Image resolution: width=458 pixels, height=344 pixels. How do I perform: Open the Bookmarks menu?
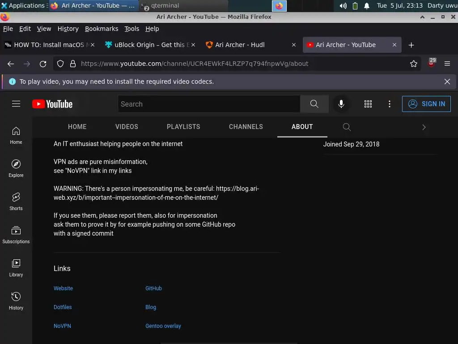pos(102,29)
